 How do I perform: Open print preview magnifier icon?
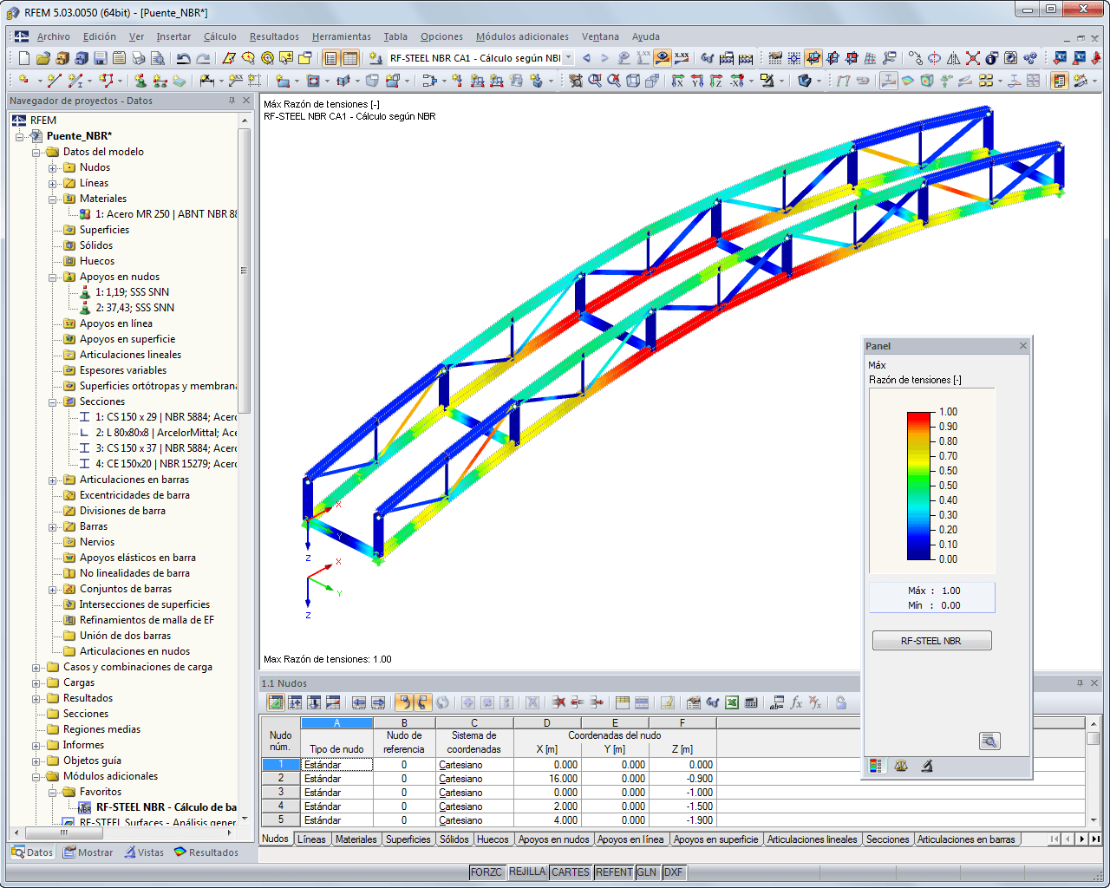pos(157,58)
